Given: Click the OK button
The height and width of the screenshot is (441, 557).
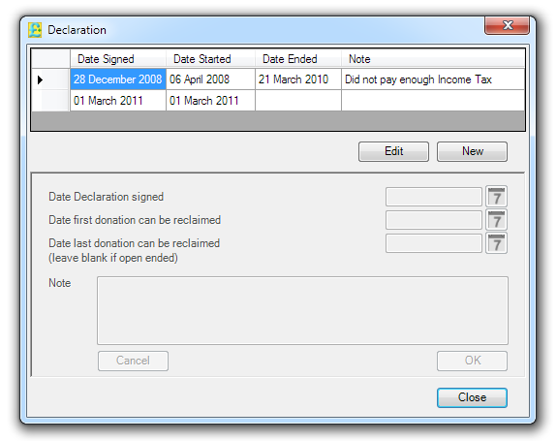Looking at the screenshot, I should 472,362.
